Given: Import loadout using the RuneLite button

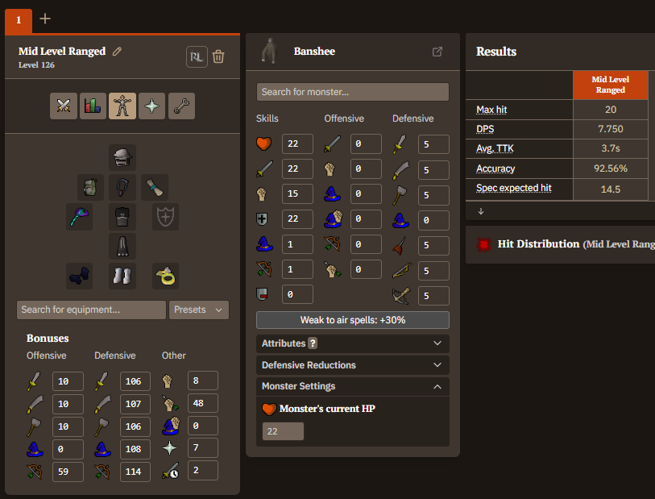Looking at the screenshot, I should pyautogui.click(x=196, y=56).
